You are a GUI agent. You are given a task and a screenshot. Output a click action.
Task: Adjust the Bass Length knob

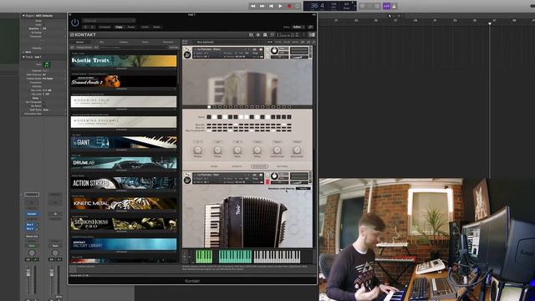click(x=297, y=150)
